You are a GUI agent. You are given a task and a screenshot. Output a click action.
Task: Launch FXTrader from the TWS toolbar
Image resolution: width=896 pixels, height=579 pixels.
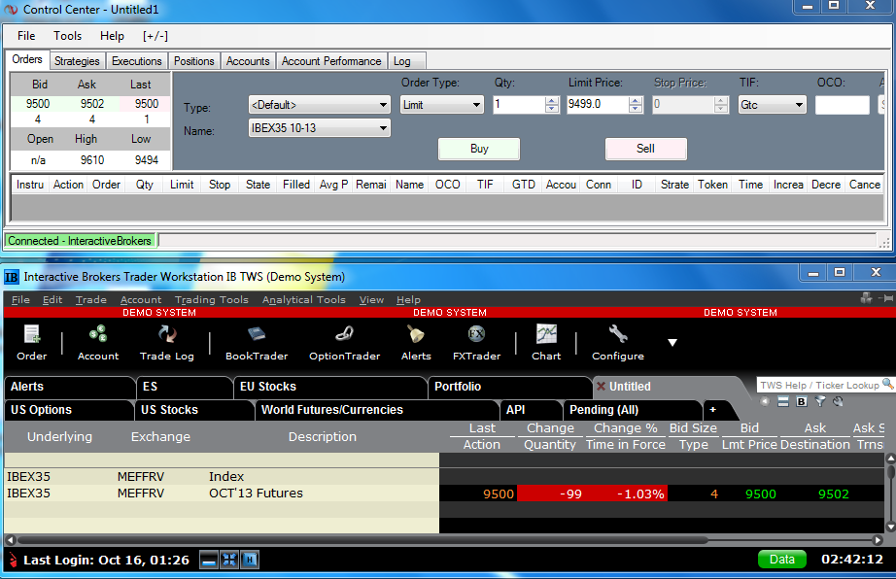pyautogui.click(x=476, y=343)
